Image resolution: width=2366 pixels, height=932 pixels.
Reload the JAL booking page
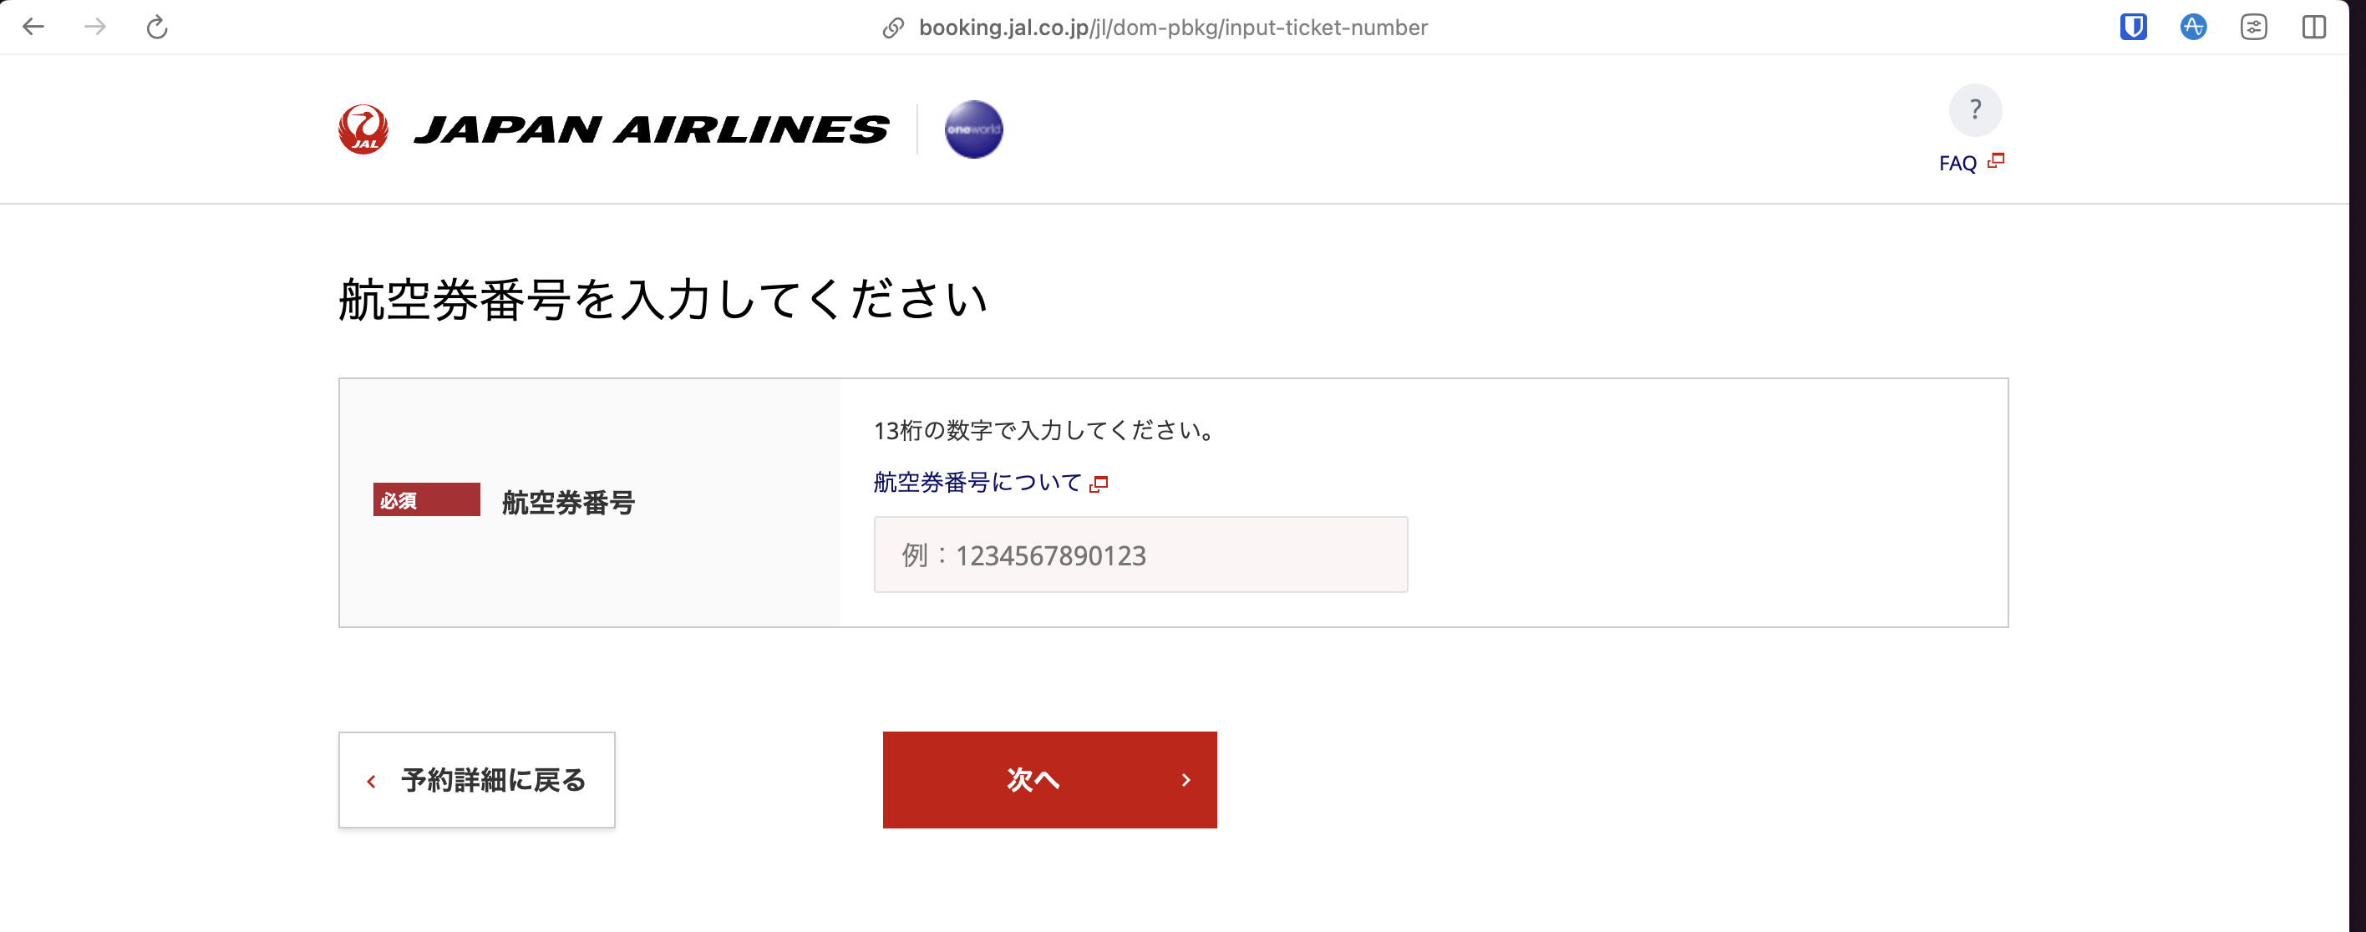[157, 27]
